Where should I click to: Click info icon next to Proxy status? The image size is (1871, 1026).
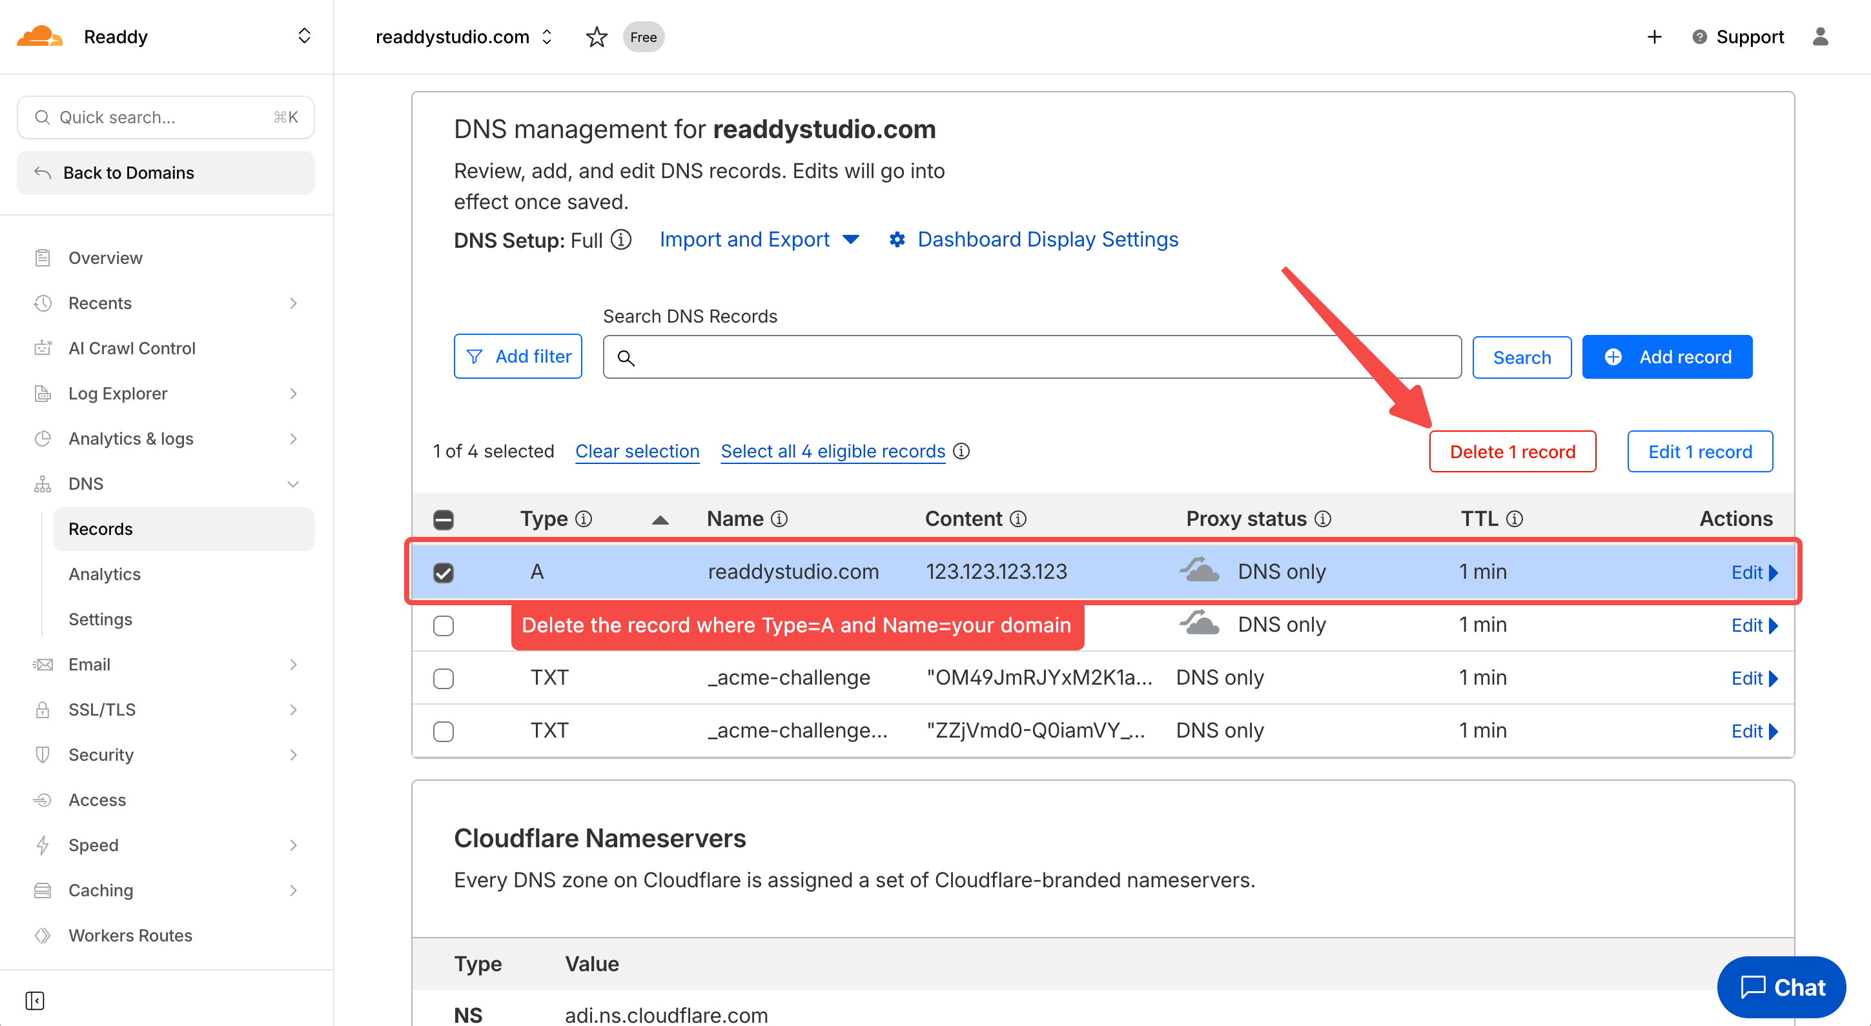coord(1323,519)
